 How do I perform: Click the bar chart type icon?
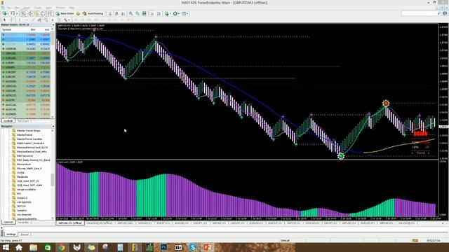[110, 13]
